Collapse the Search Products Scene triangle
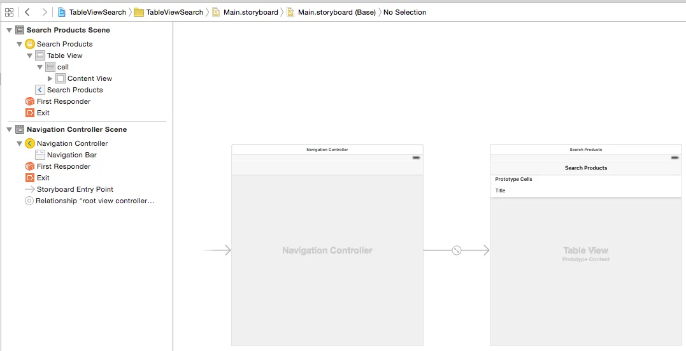The height and width of the screenshot is (351, 686). tap(9, 30)
